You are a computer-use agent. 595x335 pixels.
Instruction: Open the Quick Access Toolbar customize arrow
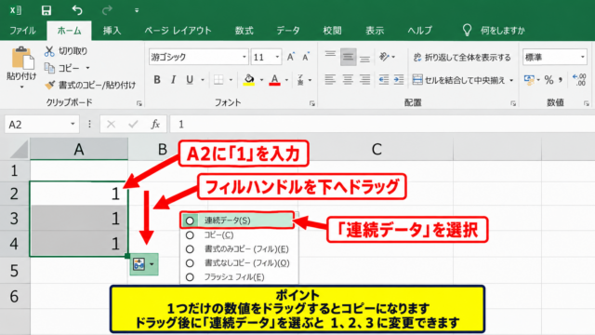pos(137,10)
